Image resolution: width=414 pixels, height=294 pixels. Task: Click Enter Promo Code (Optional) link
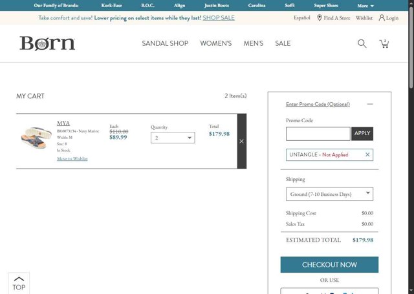(318, 104)
